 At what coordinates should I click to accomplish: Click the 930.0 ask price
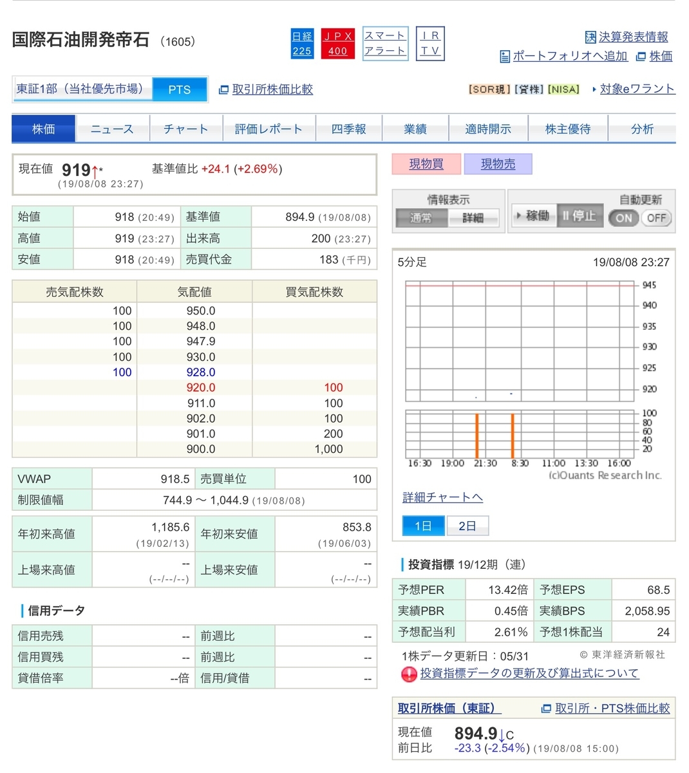pyautogui.click(x=201, y=357)
